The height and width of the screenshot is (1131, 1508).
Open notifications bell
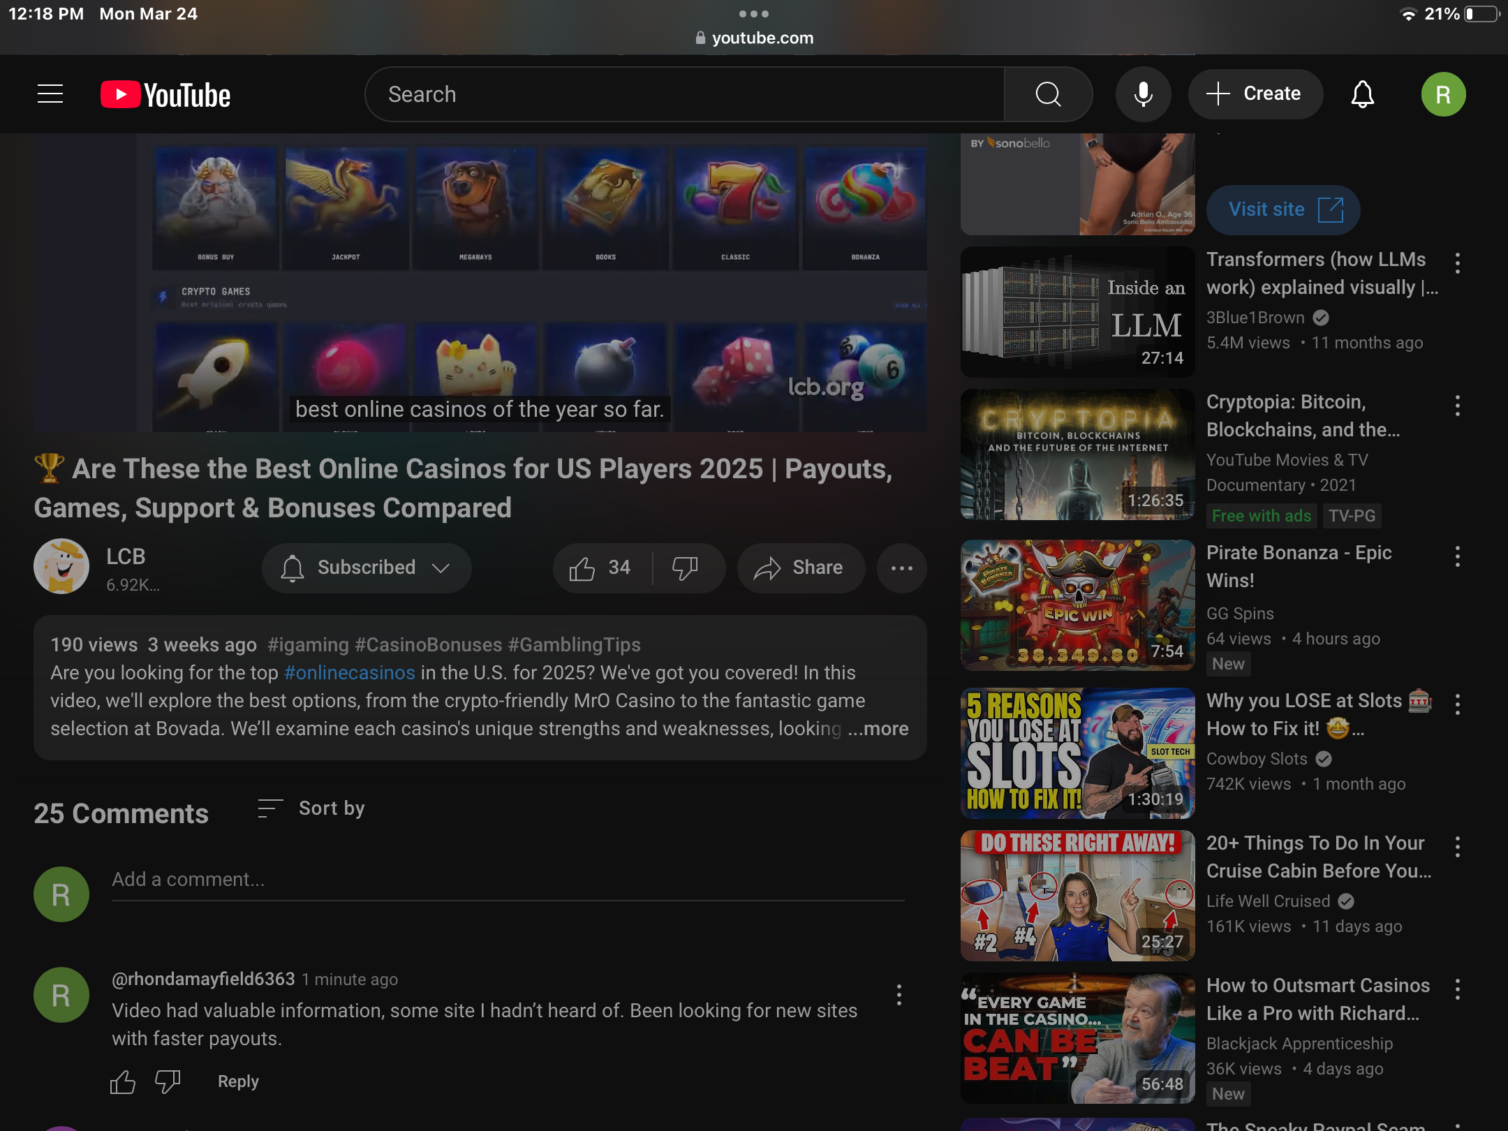tap(1362, 94)
